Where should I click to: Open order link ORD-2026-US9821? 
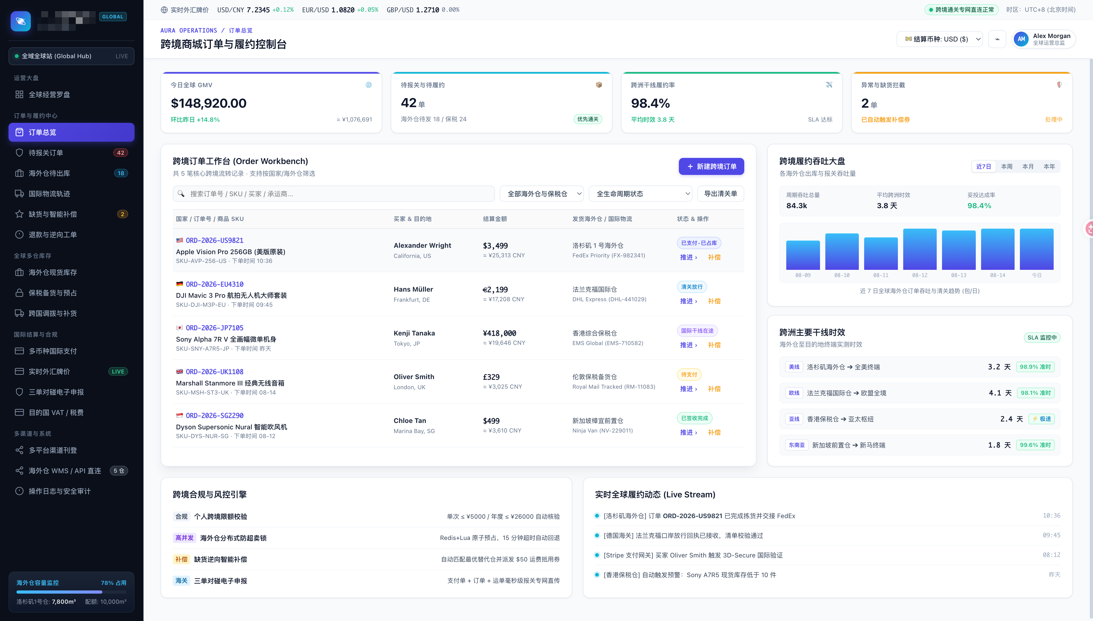215,241
